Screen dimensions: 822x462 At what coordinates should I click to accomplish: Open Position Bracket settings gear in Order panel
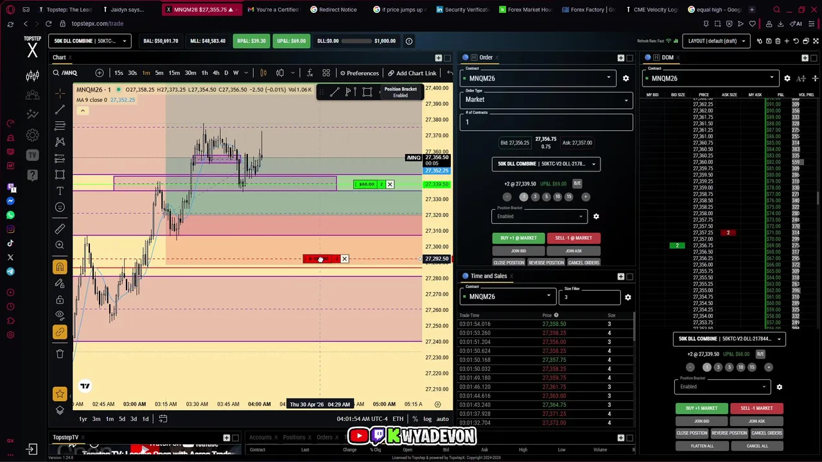click(596, 216)
